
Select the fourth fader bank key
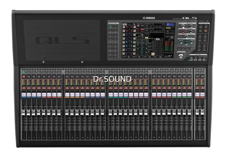coord(204,58)
